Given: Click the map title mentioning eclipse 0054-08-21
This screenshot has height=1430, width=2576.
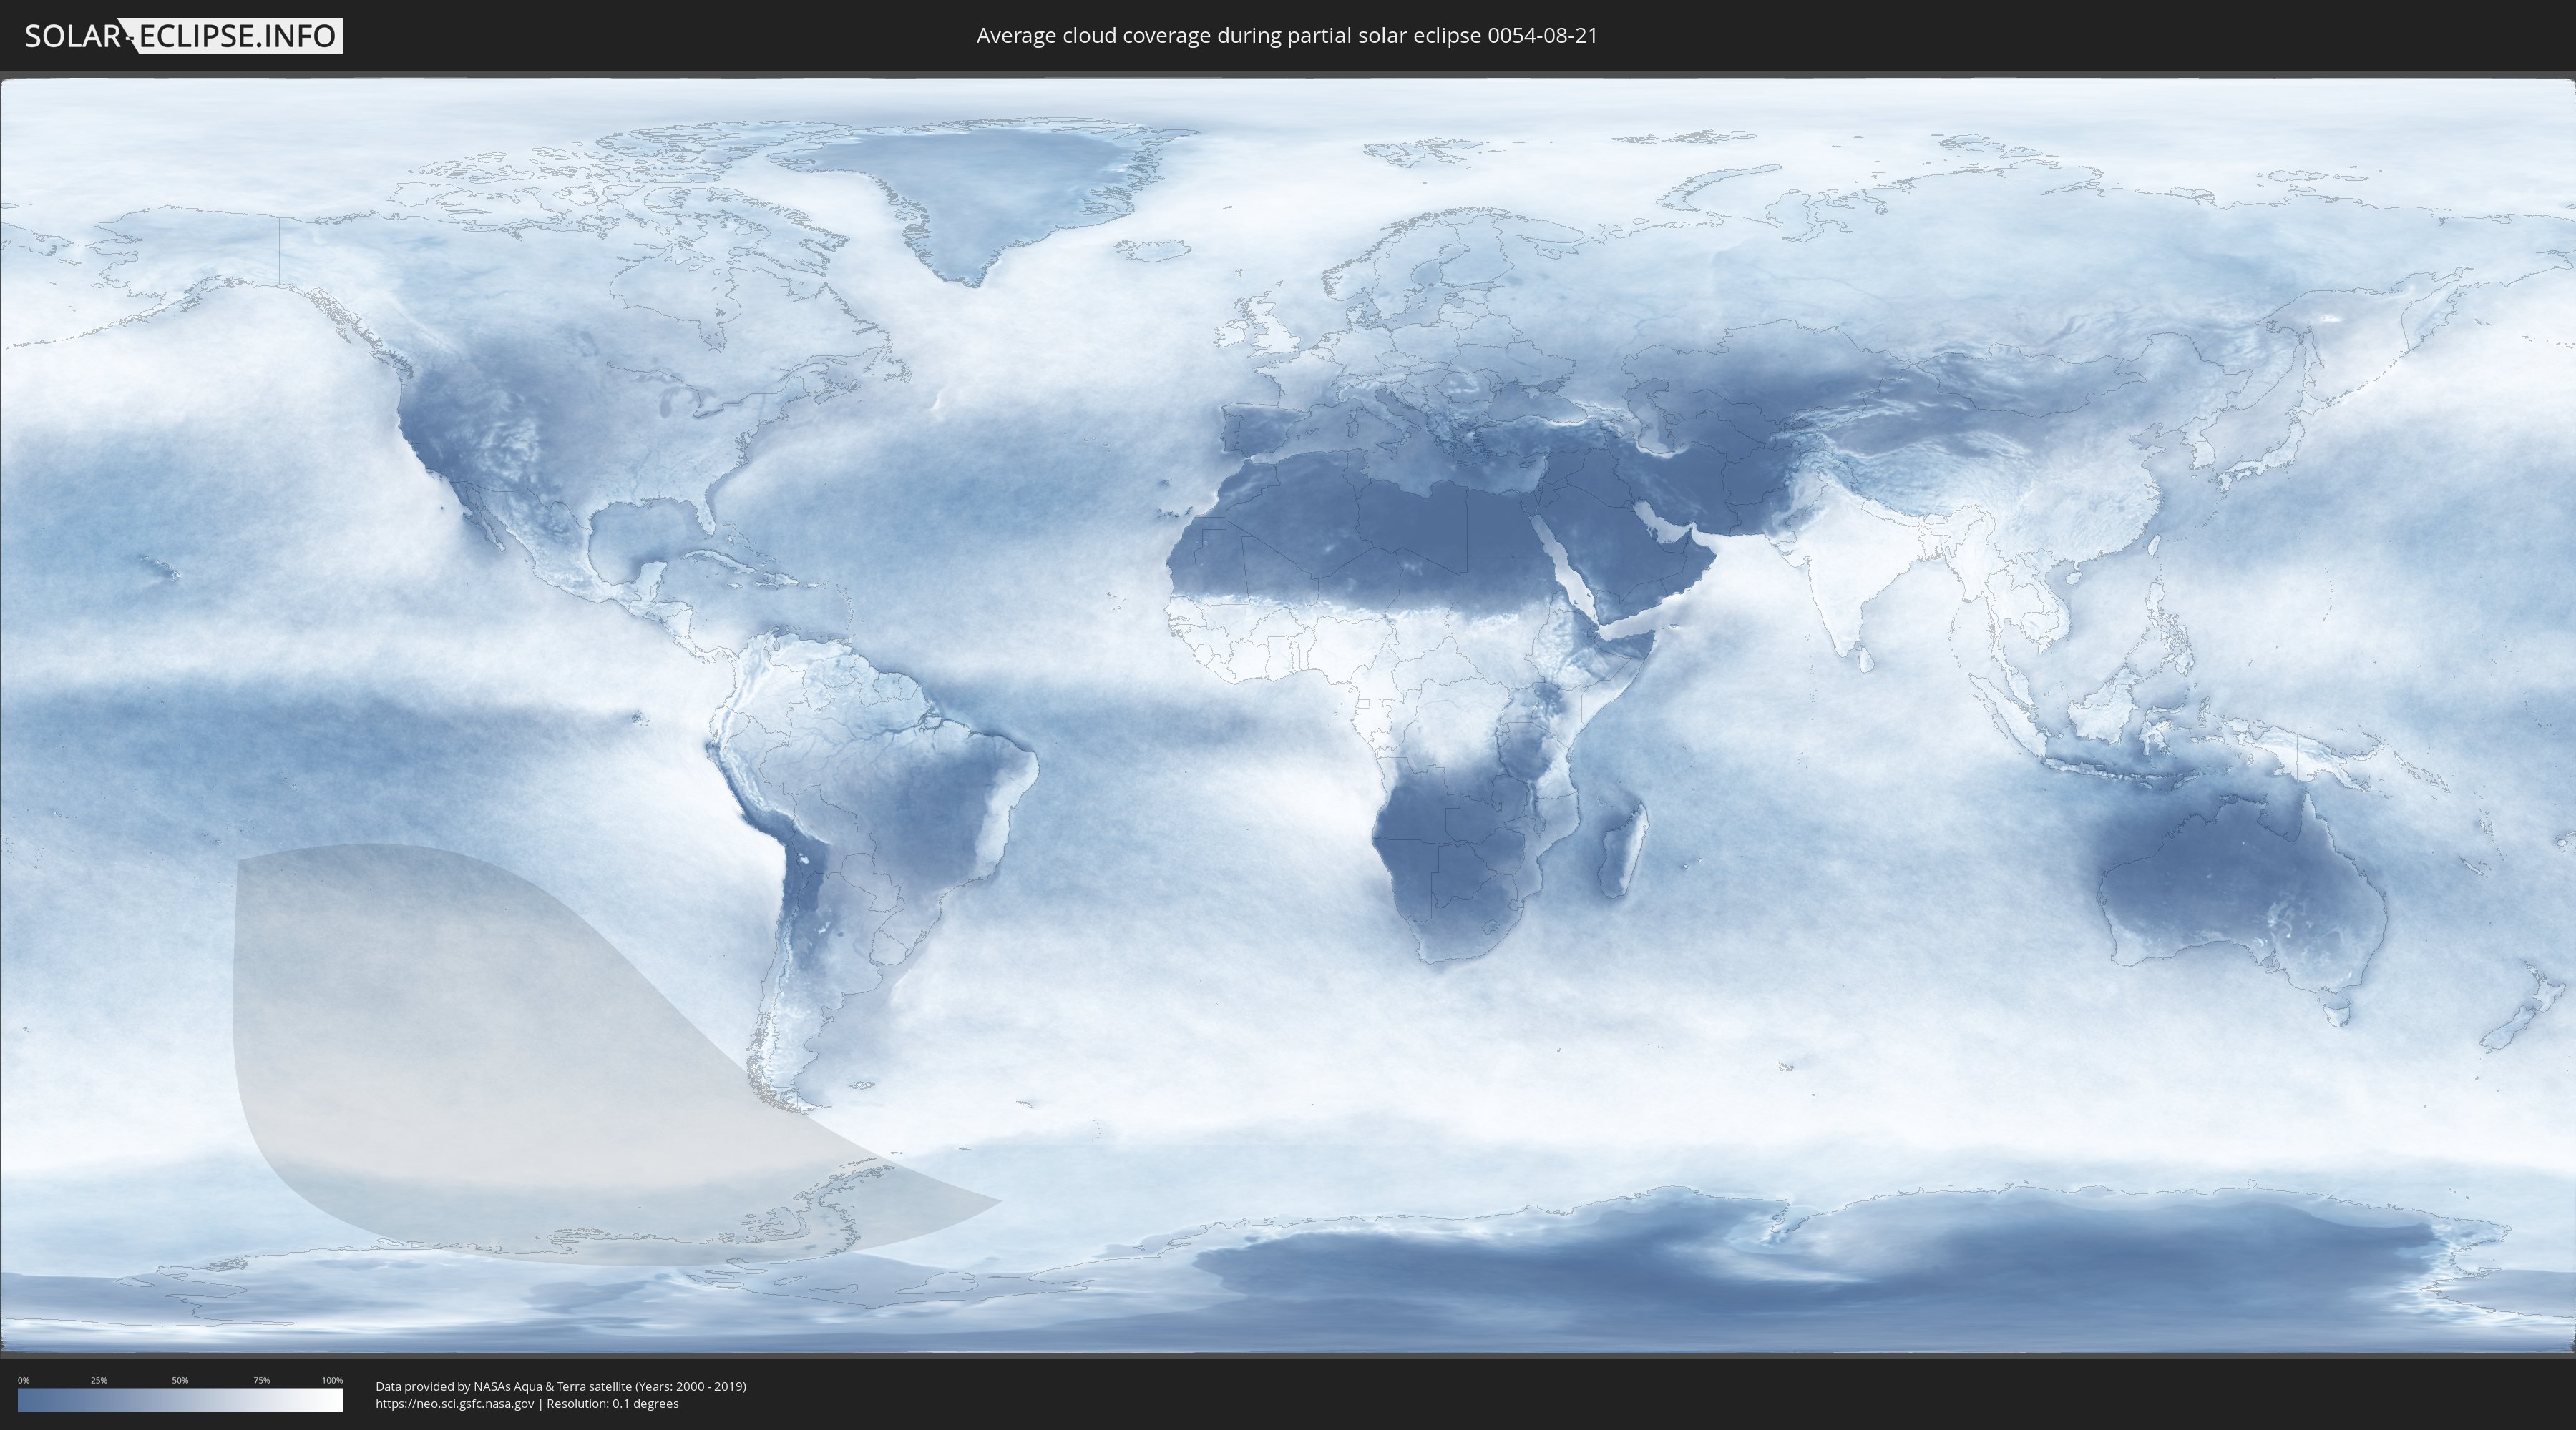Looking at the screenshot, I should tap(1287, 36).
